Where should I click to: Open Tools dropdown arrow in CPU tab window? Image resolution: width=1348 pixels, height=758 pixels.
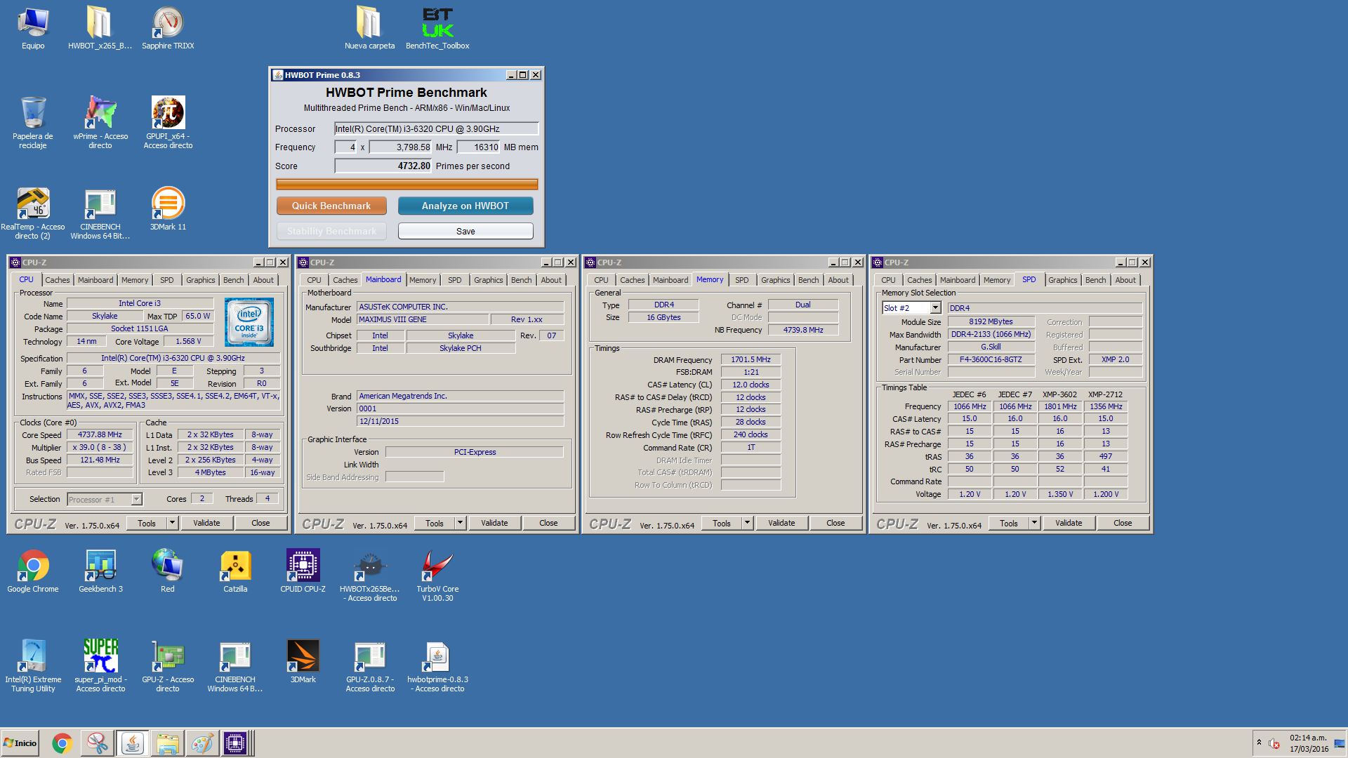173,523
